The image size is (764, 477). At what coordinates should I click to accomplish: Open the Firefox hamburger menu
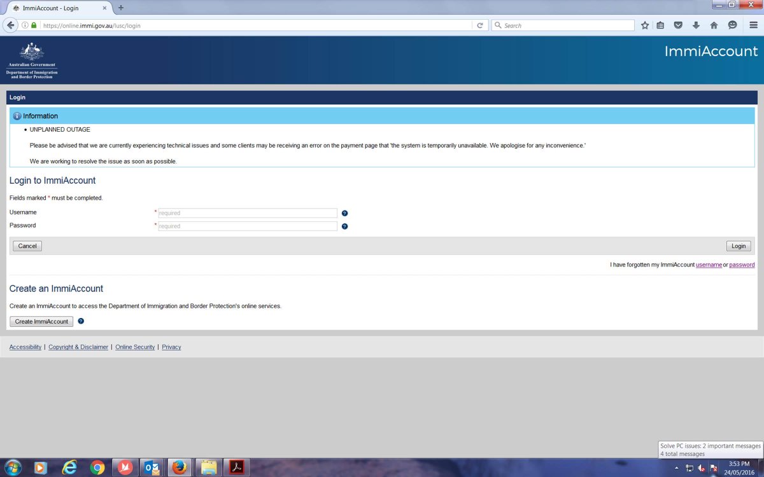click(753, 25)
